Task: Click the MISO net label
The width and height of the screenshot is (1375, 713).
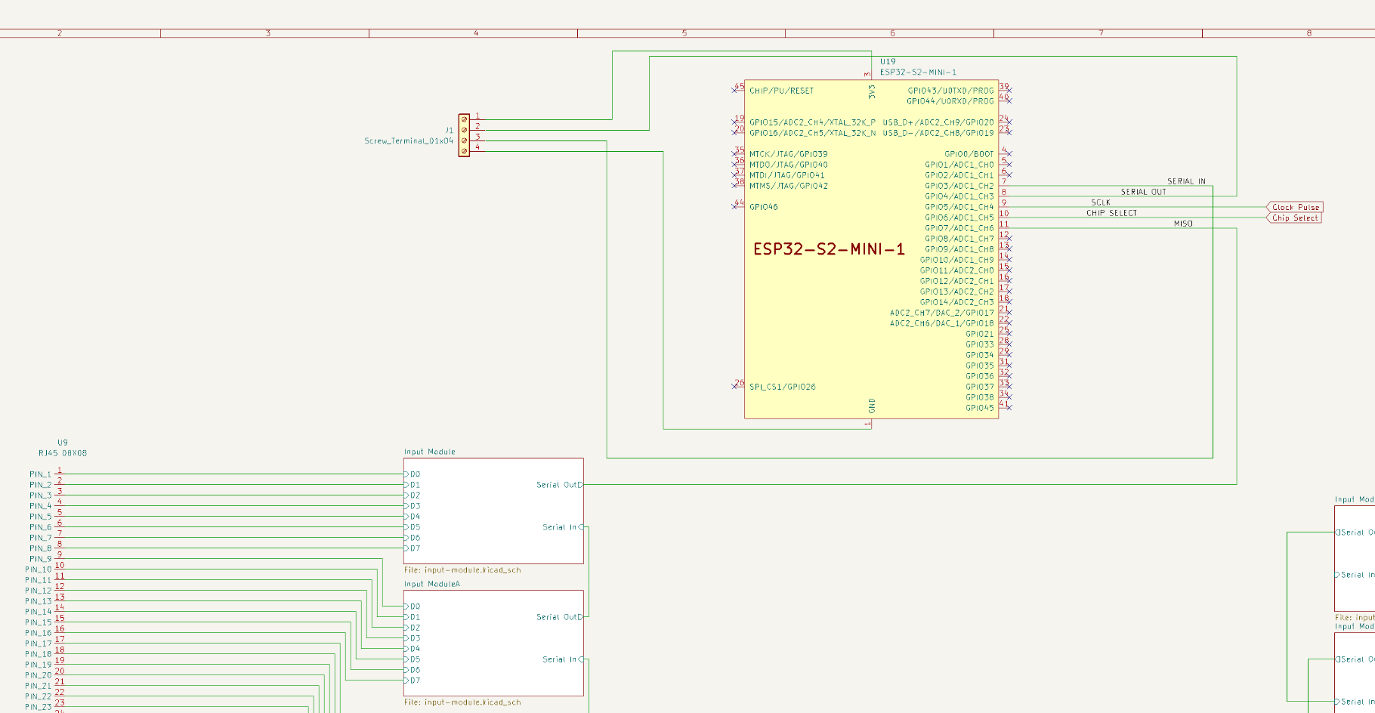Action: pyautogui.click(x=1183, y=224)
